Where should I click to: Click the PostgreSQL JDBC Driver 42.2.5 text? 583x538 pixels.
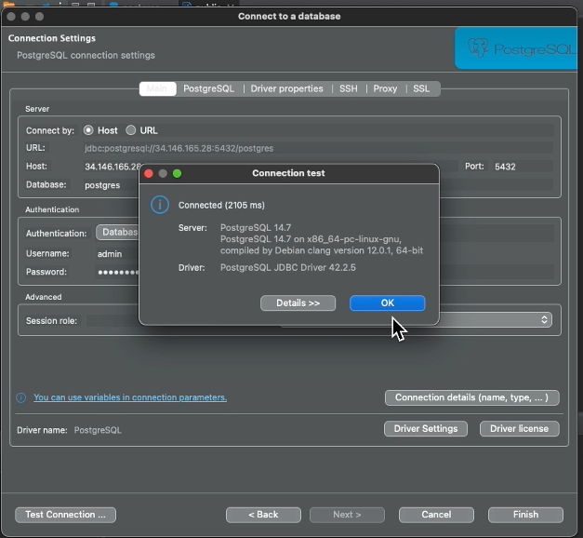coord(288,267)
